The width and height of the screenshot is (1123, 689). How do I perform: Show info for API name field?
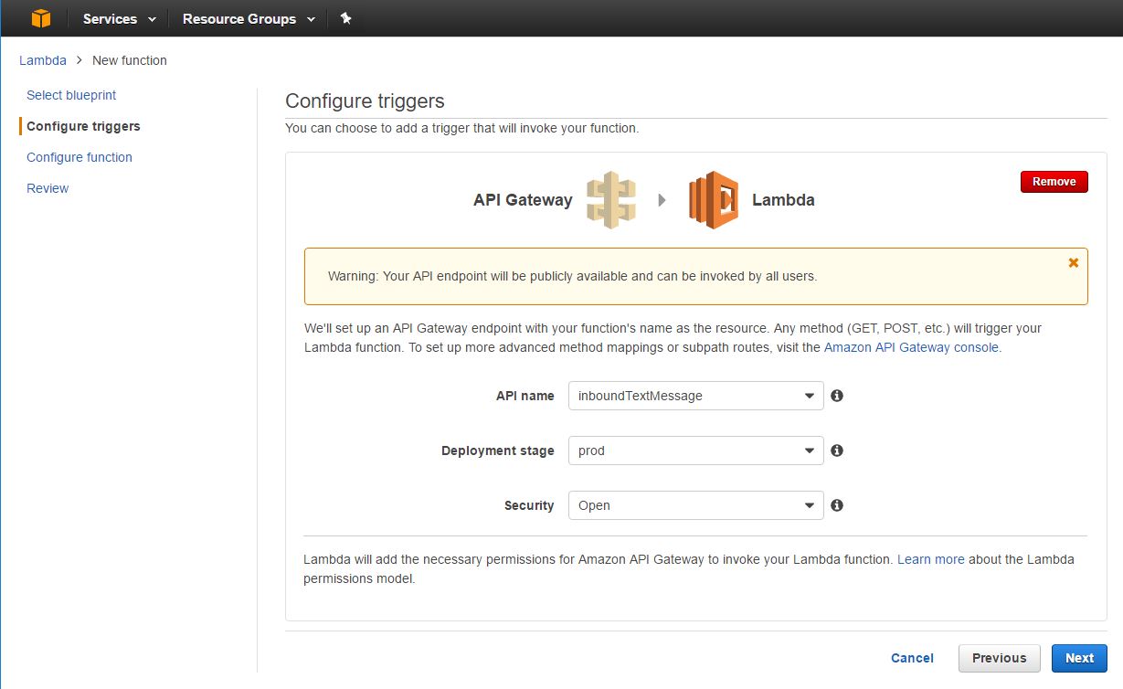coord(837,396)
